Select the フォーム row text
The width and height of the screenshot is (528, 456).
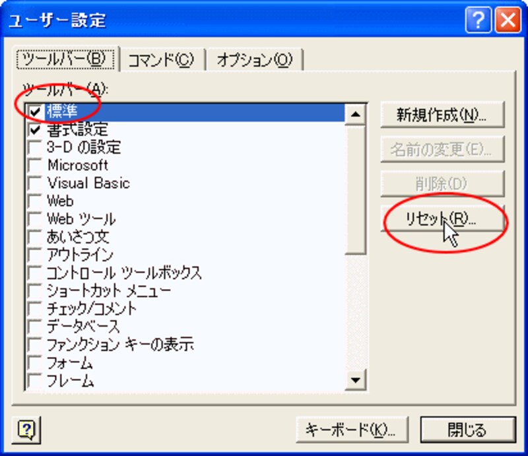[x=70, y=363]
